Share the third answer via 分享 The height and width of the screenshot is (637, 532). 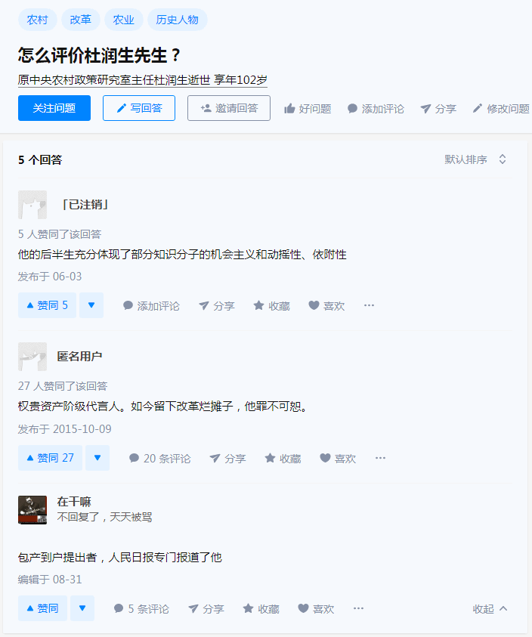[206, 608]
